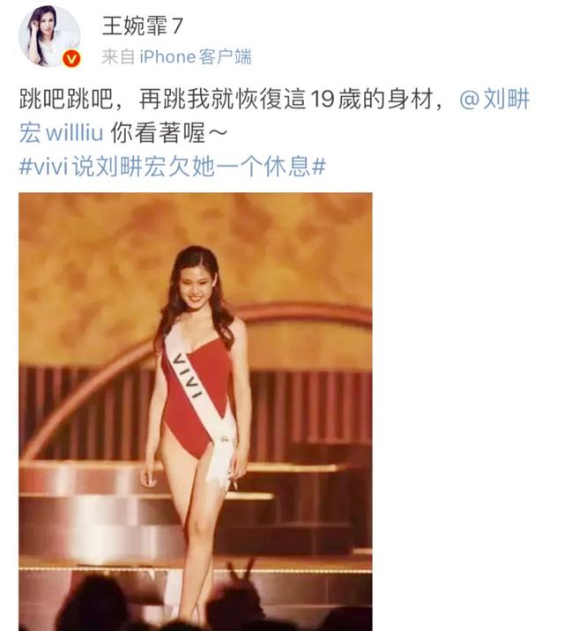This screenshot has width=564, height=631.
Task: Open the #vivi说刘畊宏欠她一个休息# hashtag topic
Action: [x=172, y=167]
